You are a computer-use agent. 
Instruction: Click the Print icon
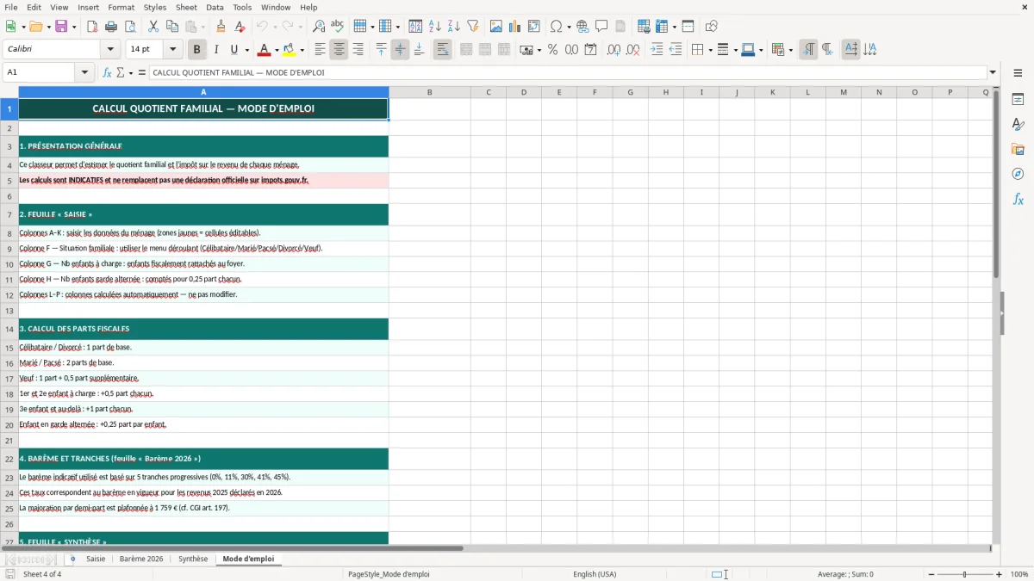111,27
